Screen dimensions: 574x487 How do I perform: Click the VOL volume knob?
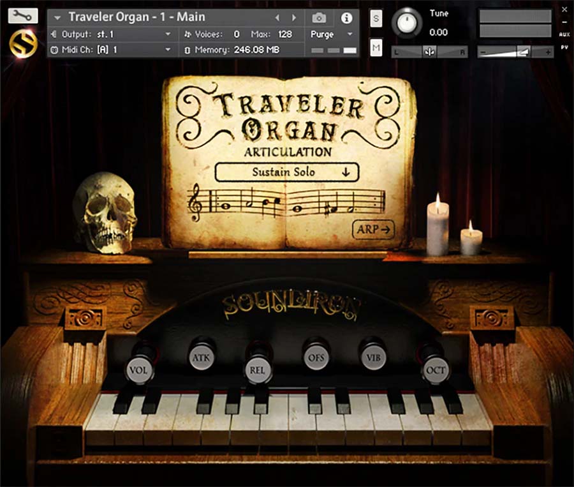click(138, 370)
